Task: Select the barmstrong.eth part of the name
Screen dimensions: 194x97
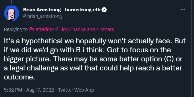Action: (x=83, y=10)
